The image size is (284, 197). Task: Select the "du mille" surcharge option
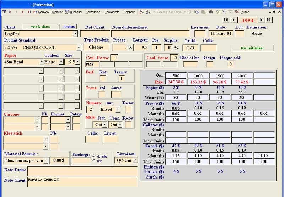[94, 156]
